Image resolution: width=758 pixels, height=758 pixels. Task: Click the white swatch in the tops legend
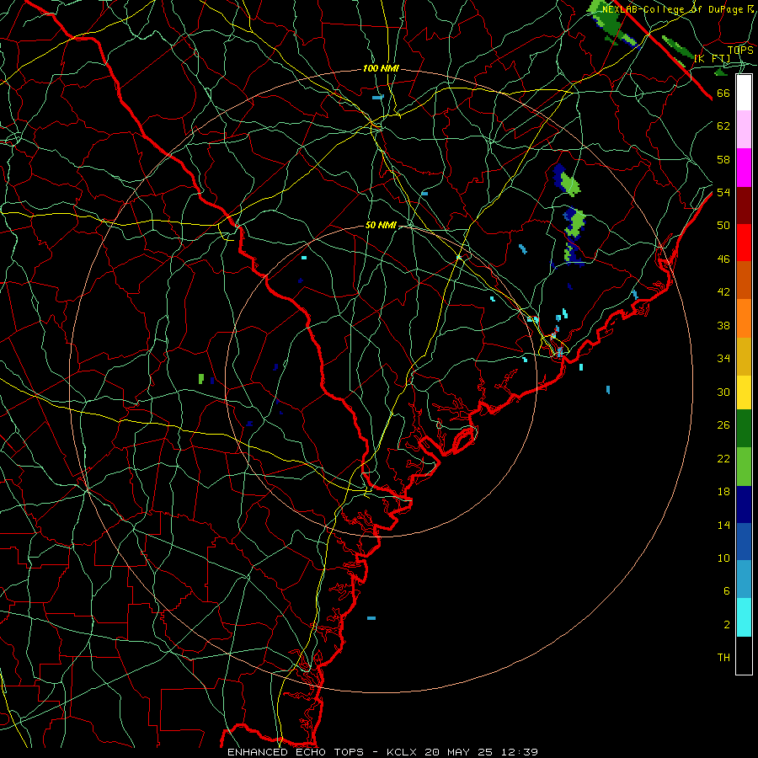click(744, 93)
